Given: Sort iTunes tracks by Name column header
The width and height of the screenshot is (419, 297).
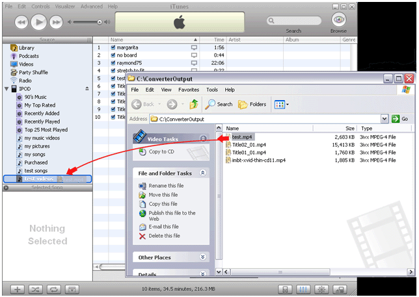Looking at the screenshot, I should point(154,40).
